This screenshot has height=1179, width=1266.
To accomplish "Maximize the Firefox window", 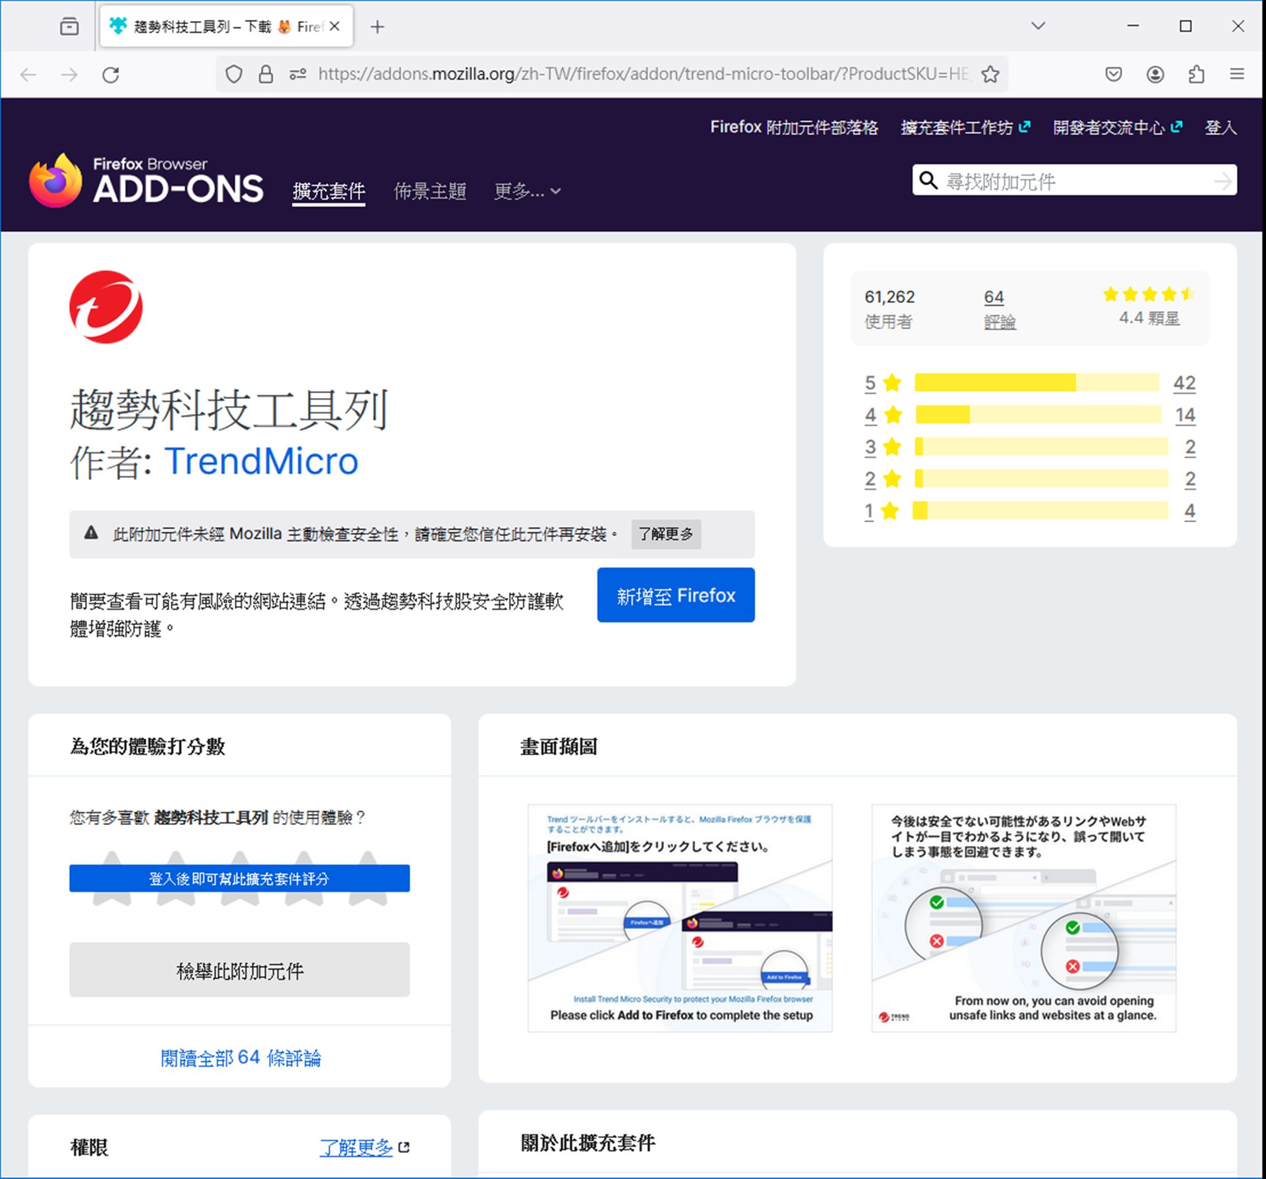I will tap(1186, 26).
